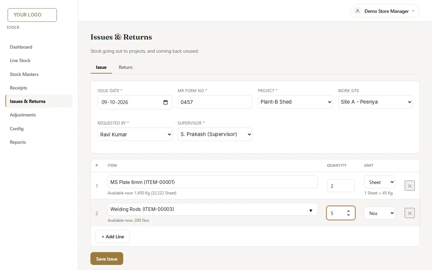Change the unit dropdown set to Nos

point(380,213)
